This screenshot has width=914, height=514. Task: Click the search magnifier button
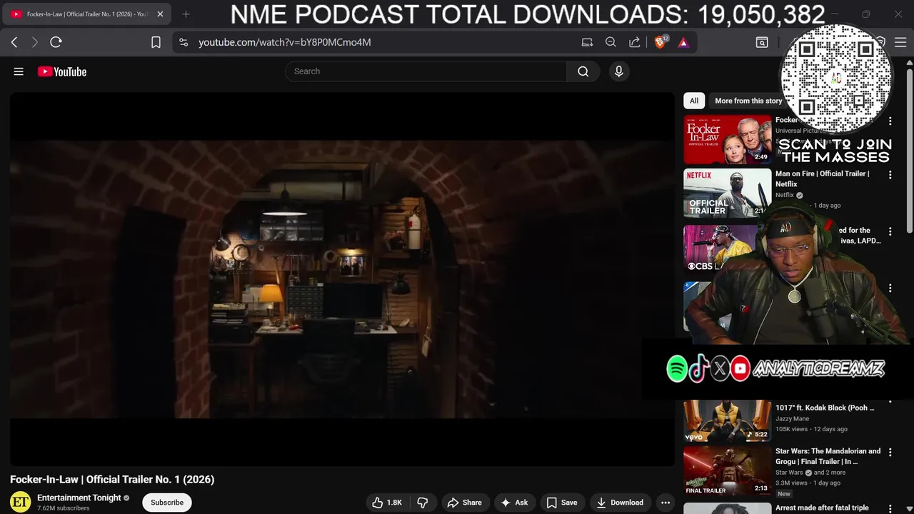[x=583, y=71]
